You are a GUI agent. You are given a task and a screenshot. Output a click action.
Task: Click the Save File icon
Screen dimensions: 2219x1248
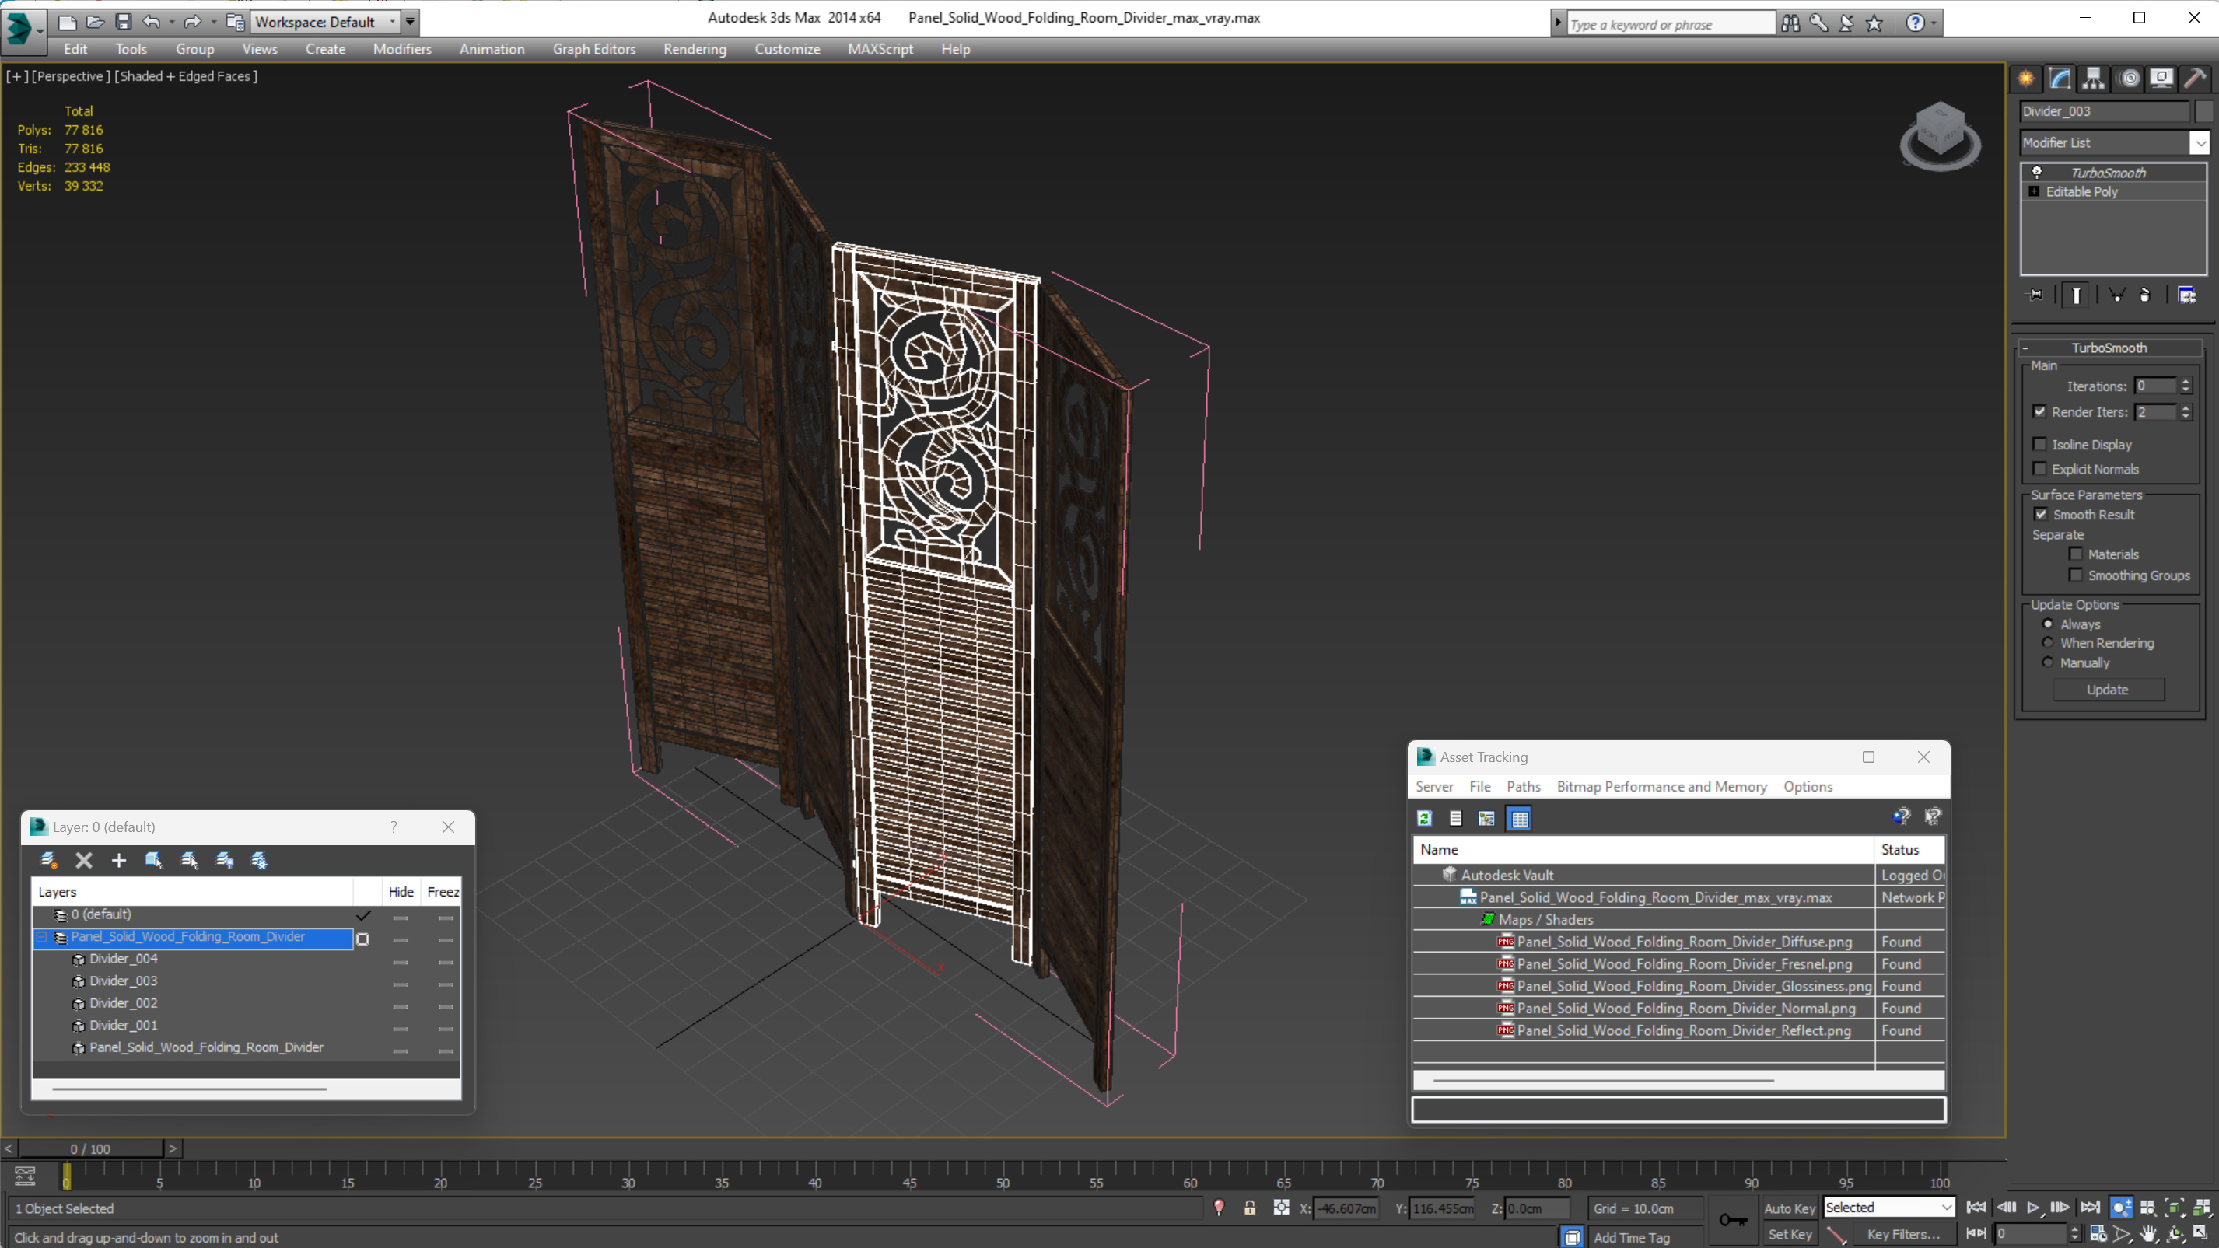click(x=123, y=22)
